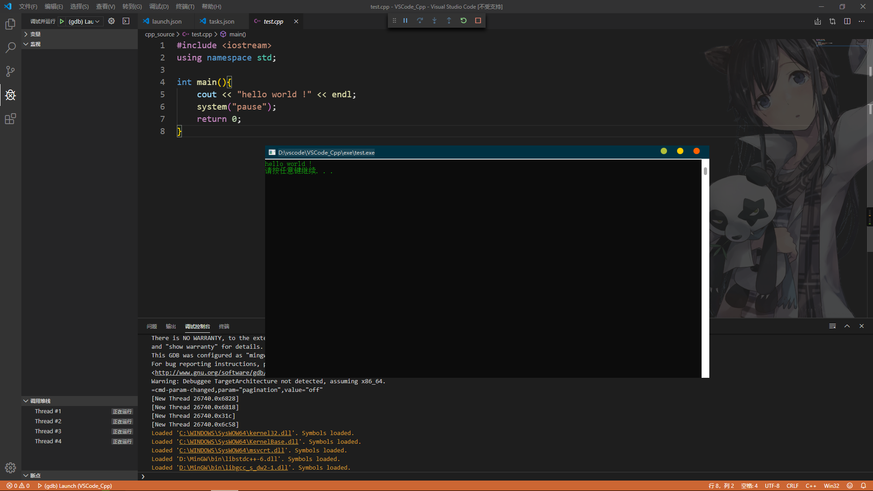The height and width of the screenshot is (491, 873).
Task: Change the UTF-8 encoding setting
Action: click(x=772, y=486)
